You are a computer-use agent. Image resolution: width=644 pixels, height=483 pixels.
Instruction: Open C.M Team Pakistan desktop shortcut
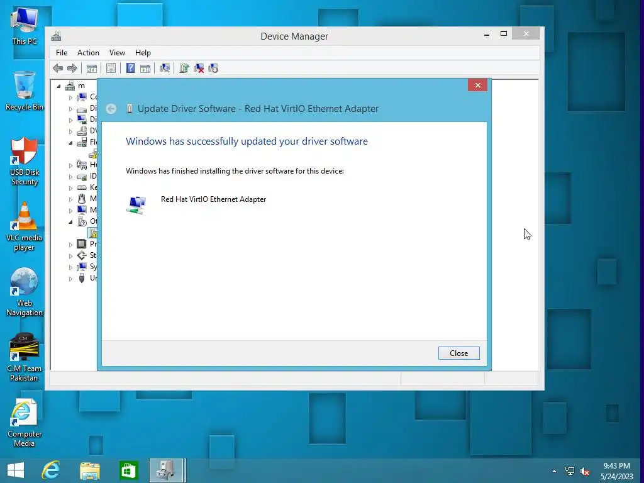[x=25, y=357]
